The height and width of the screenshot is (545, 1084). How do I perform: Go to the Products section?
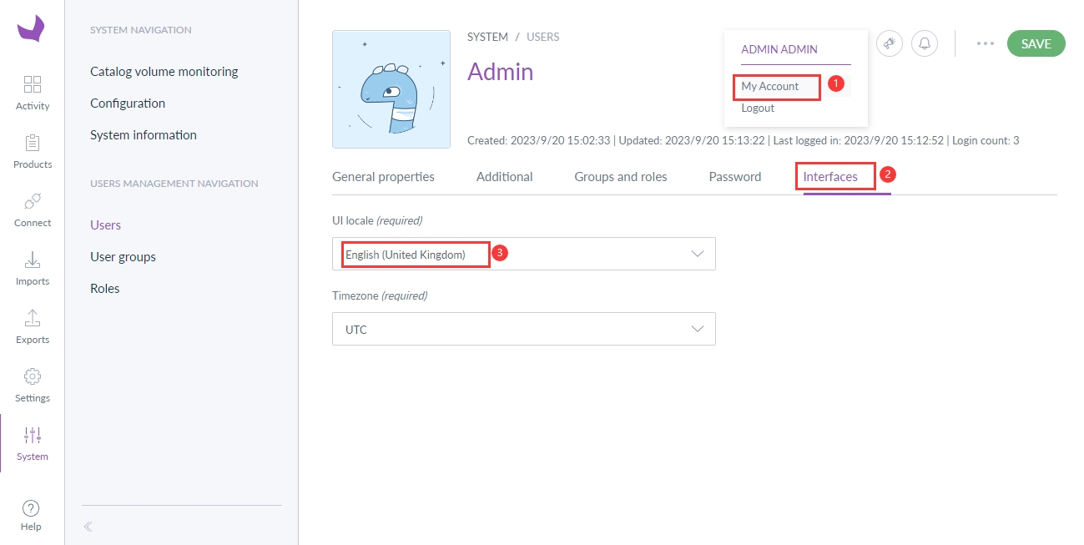(33, 150)
